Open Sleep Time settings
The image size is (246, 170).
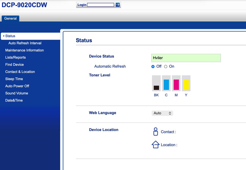coord(14,79)
